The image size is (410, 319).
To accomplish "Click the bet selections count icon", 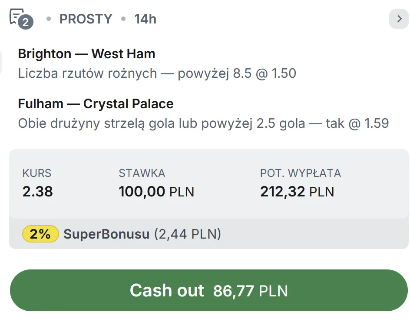I will coord(17,17).
